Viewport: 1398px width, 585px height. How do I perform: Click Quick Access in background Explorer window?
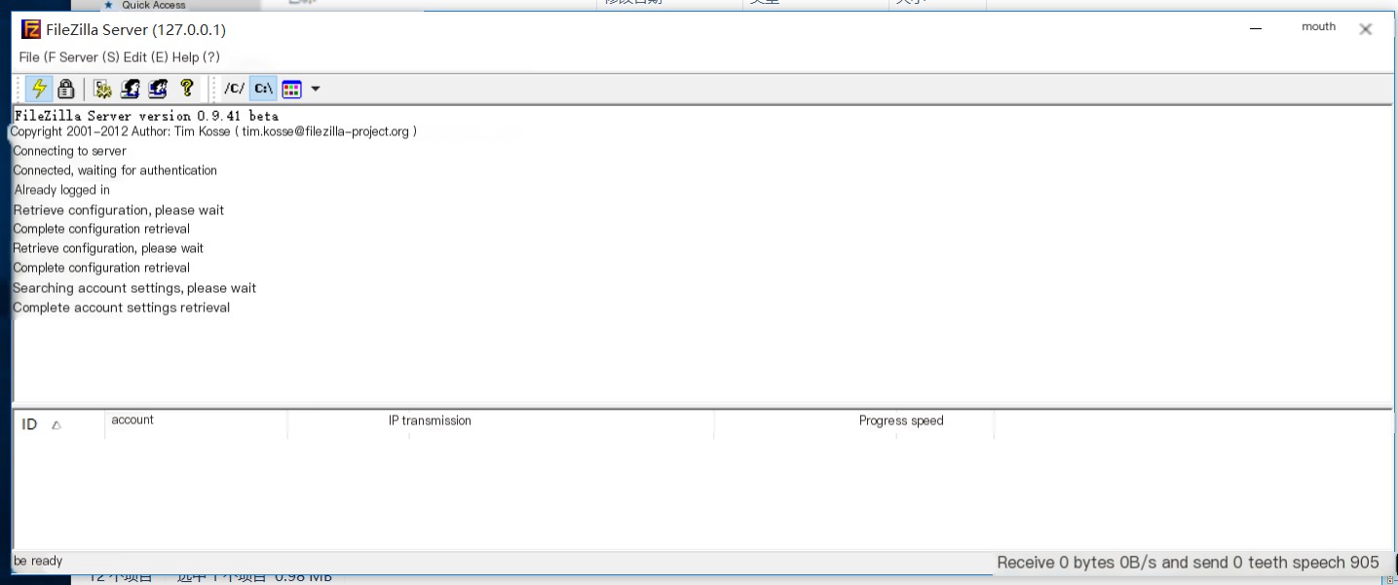click(x=153, y=5)
